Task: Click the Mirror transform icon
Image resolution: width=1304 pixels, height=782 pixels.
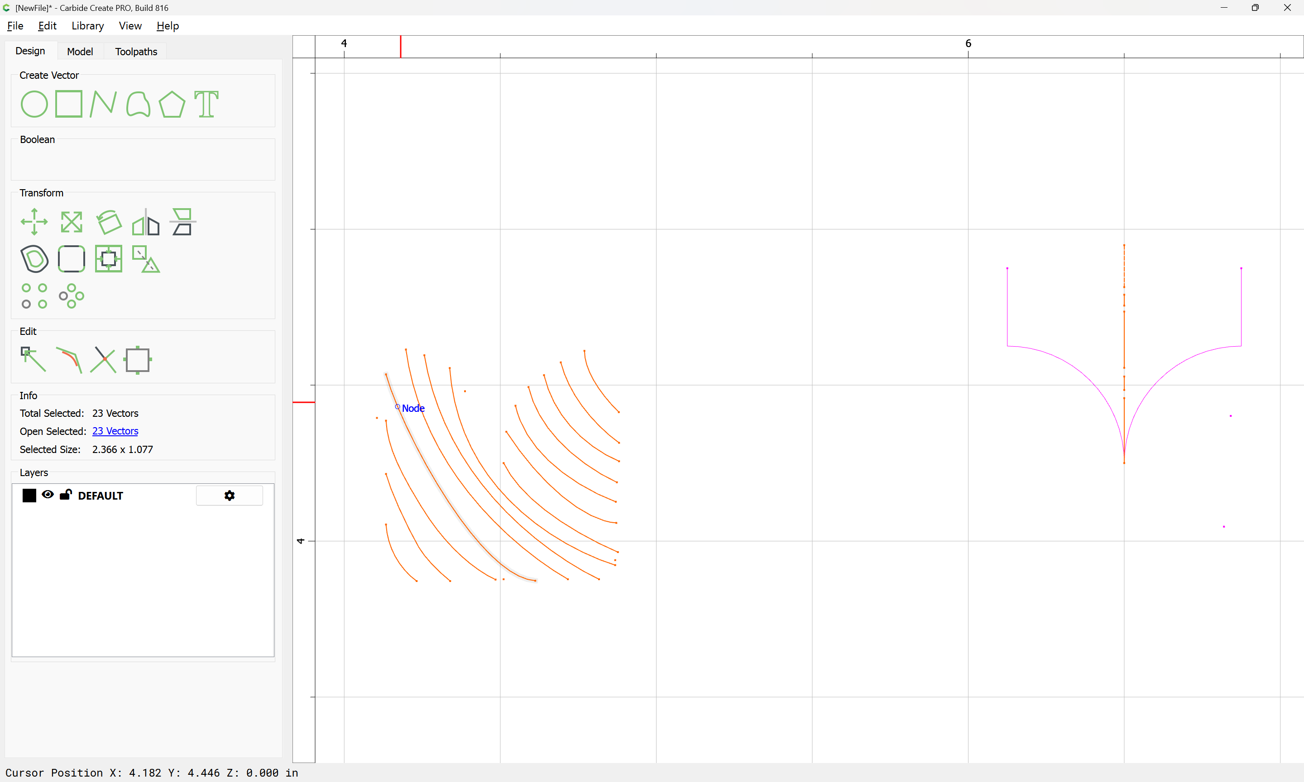Action: pos(145,222)
